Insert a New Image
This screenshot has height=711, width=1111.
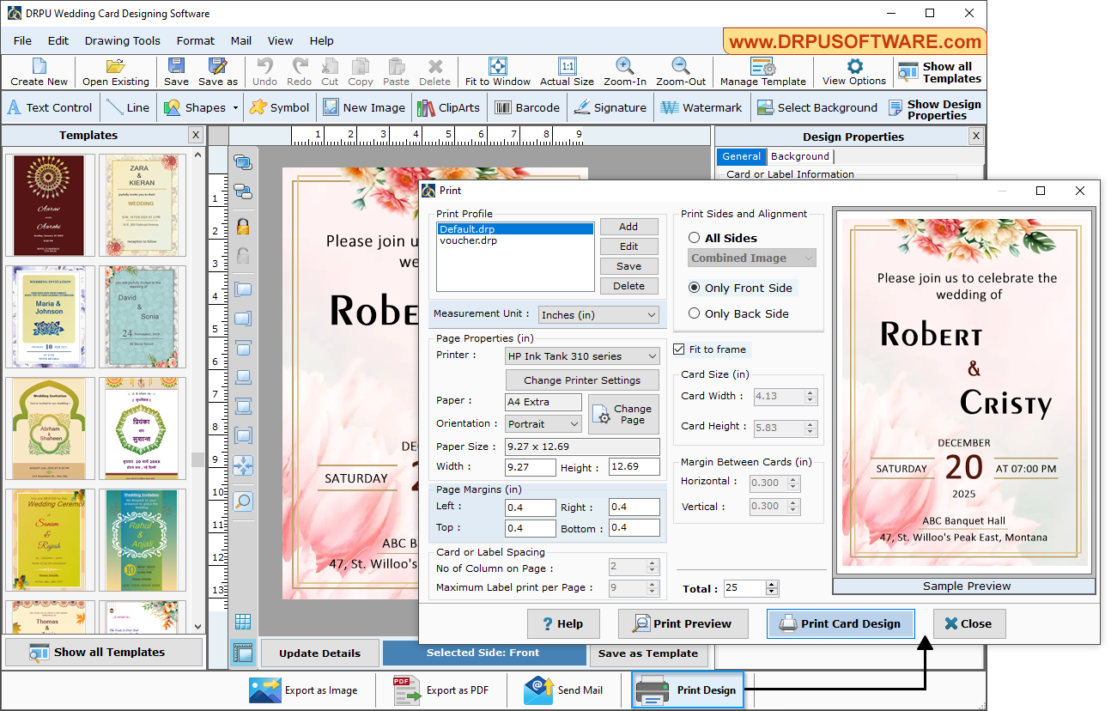coord(364,107)
